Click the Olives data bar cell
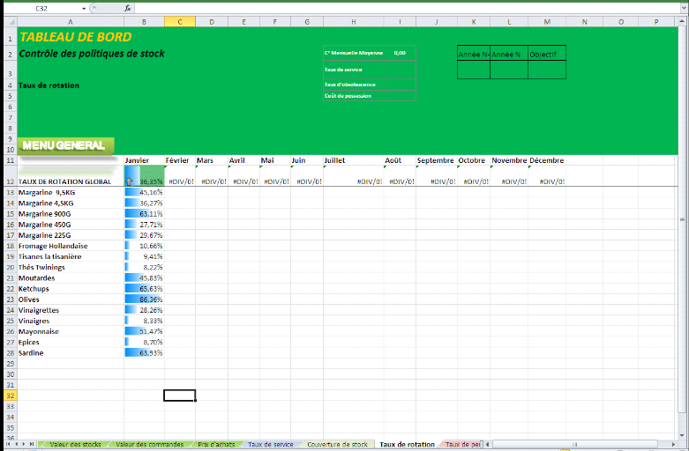 pos(144,299)
